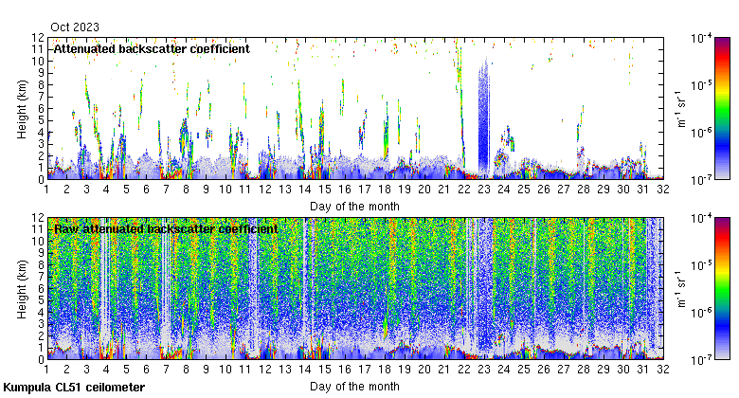Click the upper color bar's 10⁻⁷ tick label

click(701, 180)
